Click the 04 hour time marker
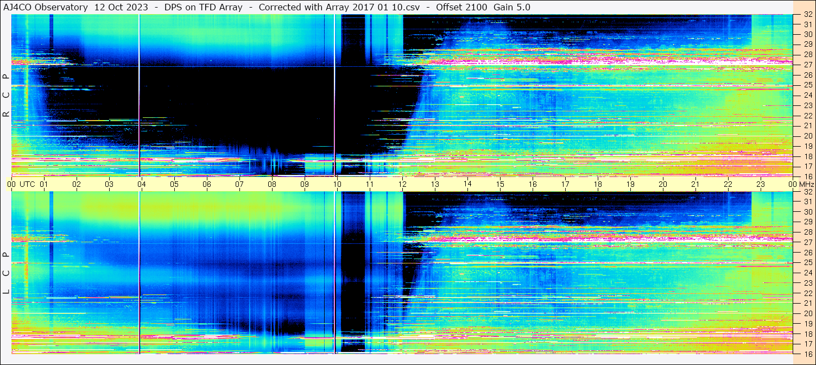Screen dimensions: 816x365 coord(141,184)
